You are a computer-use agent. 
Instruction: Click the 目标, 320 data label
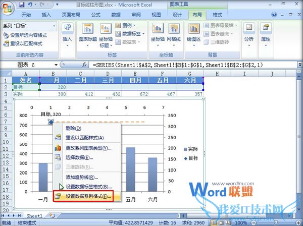(51, 114)
